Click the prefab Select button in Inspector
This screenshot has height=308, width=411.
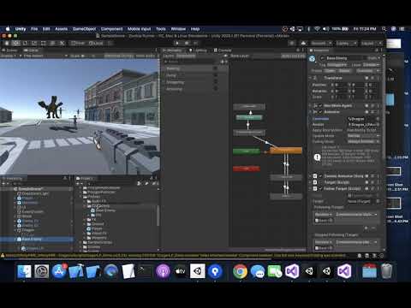(344, 71)
